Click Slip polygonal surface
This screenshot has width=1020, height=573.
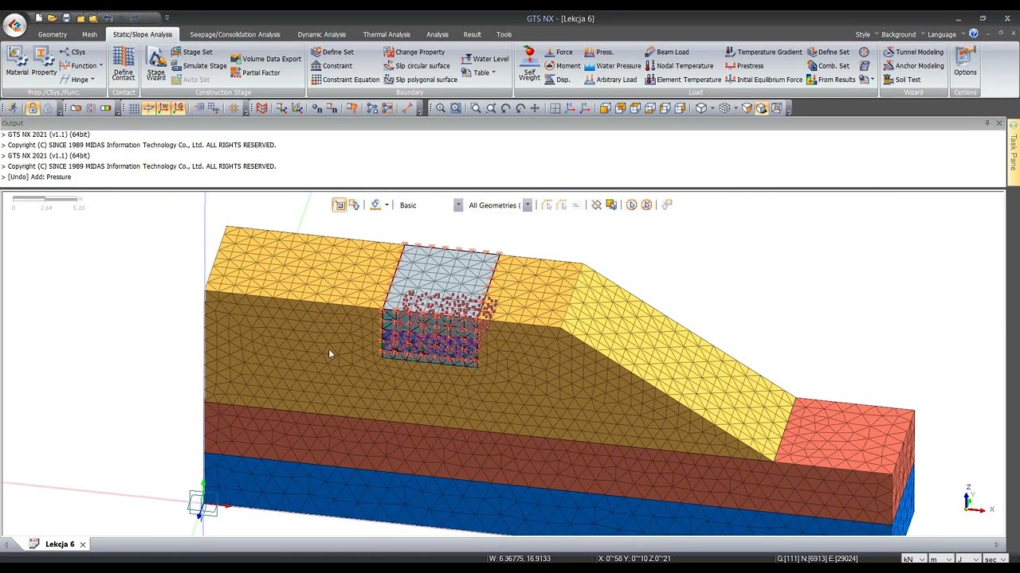coord(420,80)
